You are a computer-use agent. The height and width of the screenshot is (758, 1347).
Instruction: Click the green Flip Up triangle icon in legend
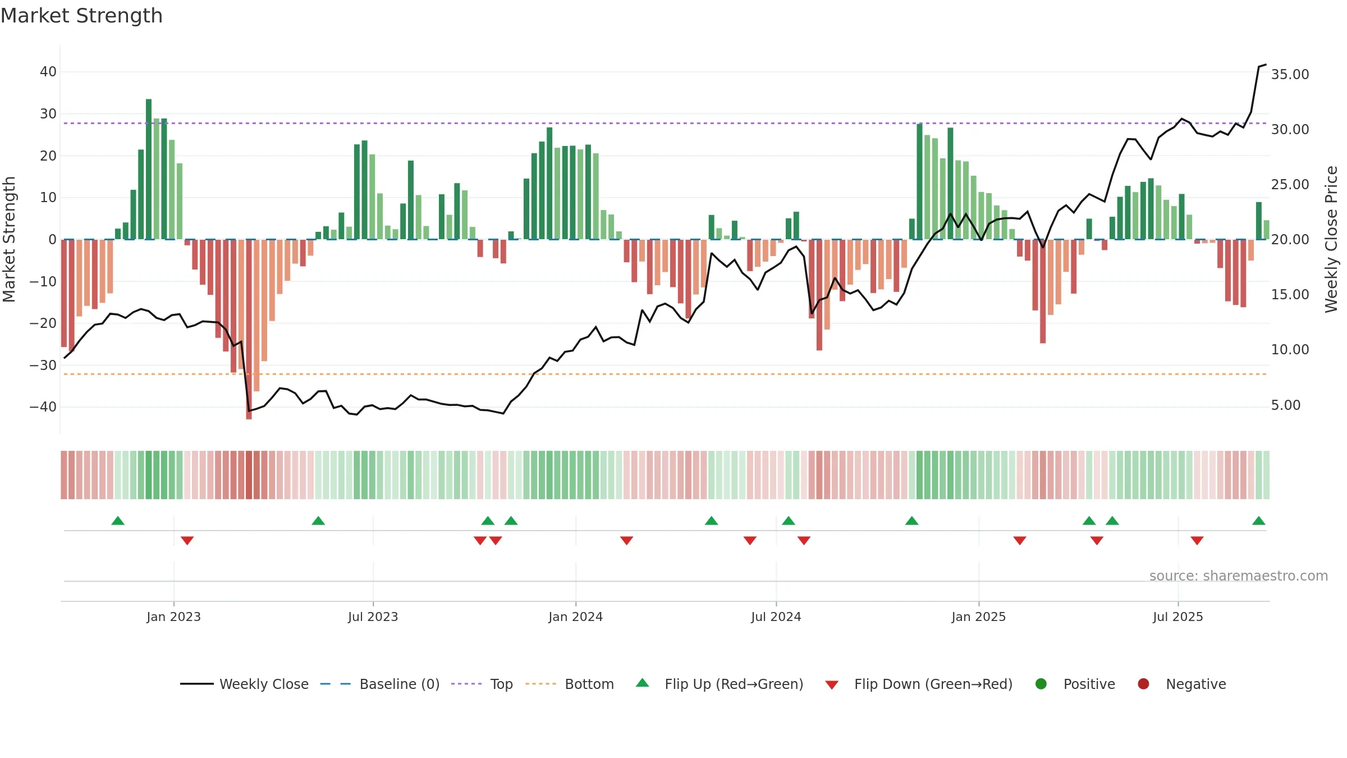coord(643,683)
